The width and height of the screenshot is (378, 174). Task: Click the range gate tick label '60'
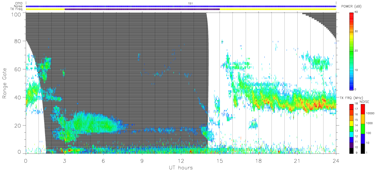tap(18, 69)
